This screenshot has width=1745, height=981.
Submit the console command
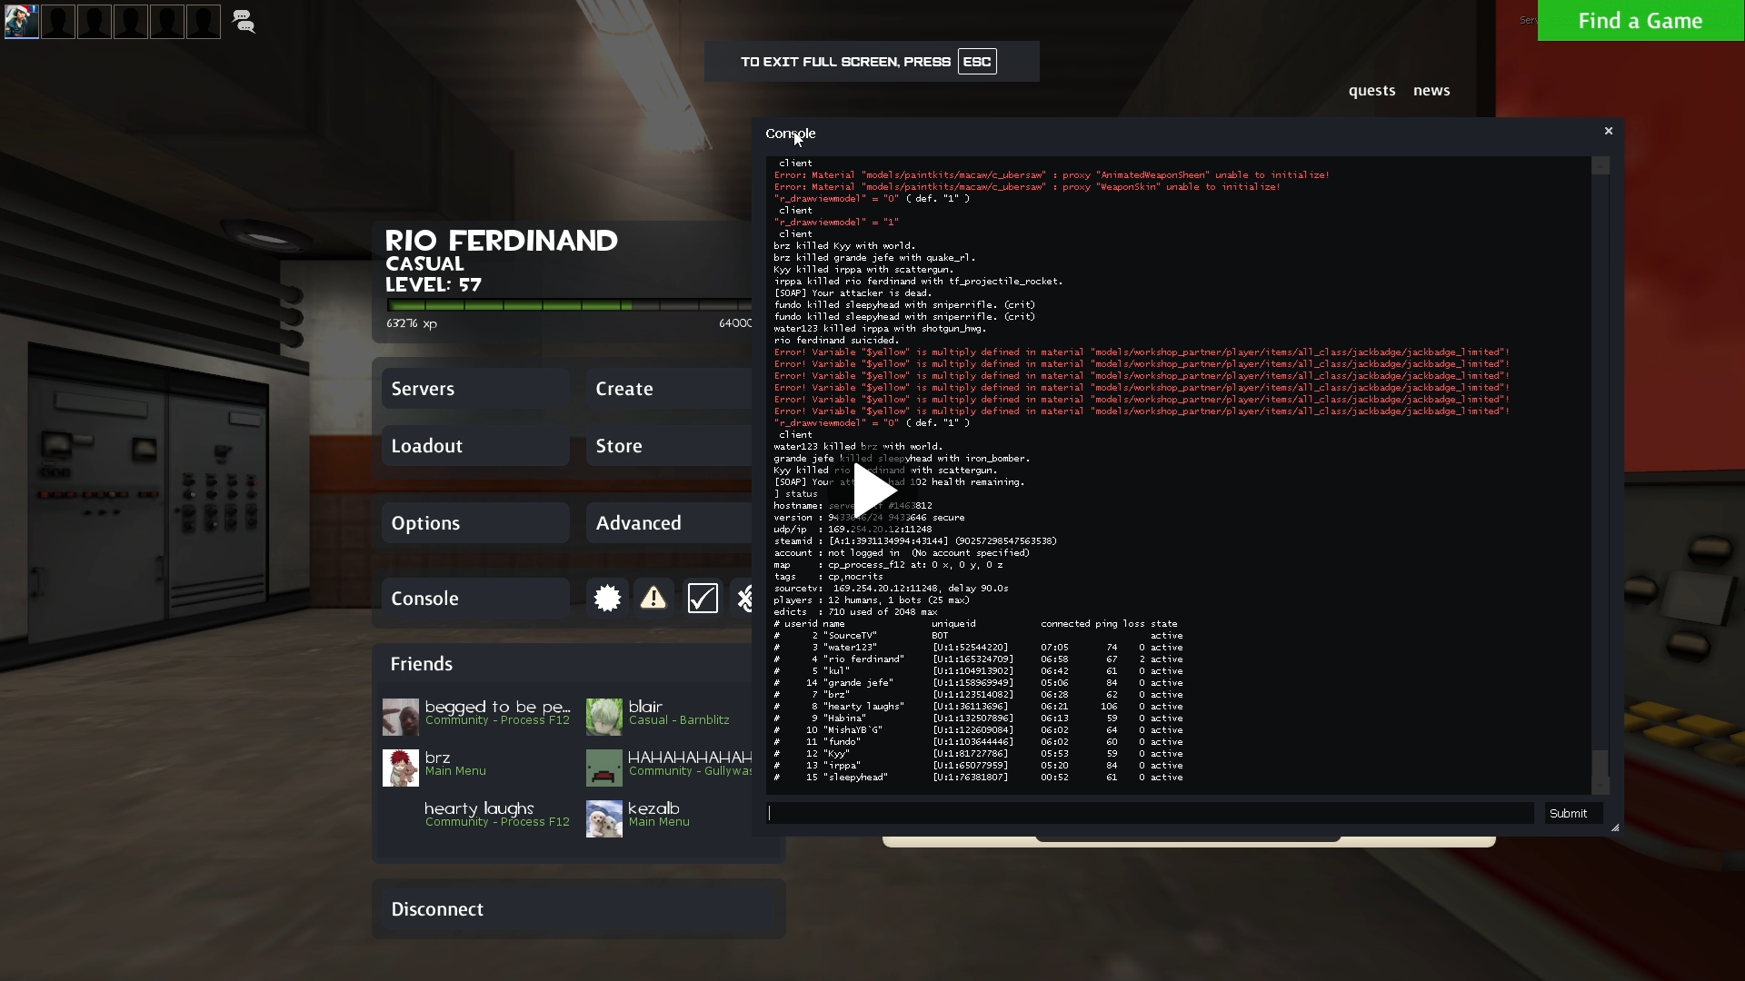(x=1568, y=813)
